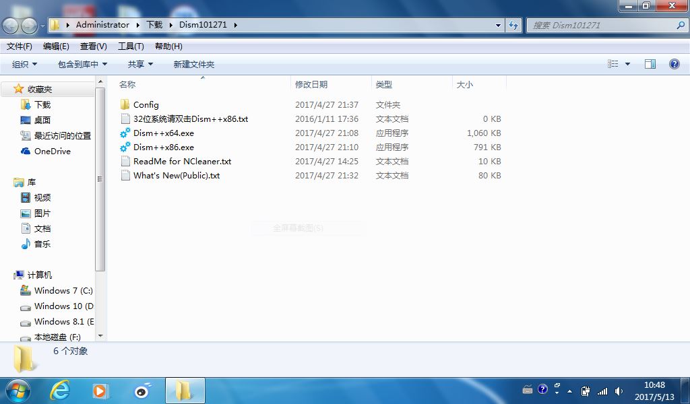Viewport: 690px width, 404px height.
Task: Open the Weibo eye-logo taskbar icon
Action: coord(142,391)
